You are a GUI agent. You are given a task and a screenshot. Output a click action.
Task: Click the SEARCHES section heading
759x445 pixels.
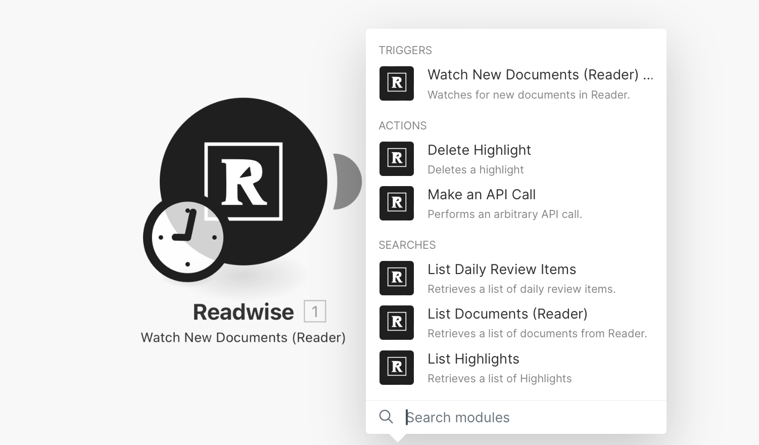click(x=407, y=245)
